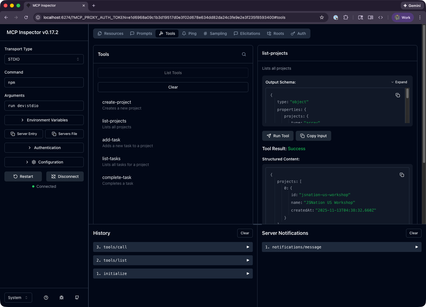Open the Transport Type STDIO dropdown

click(44, 59)
